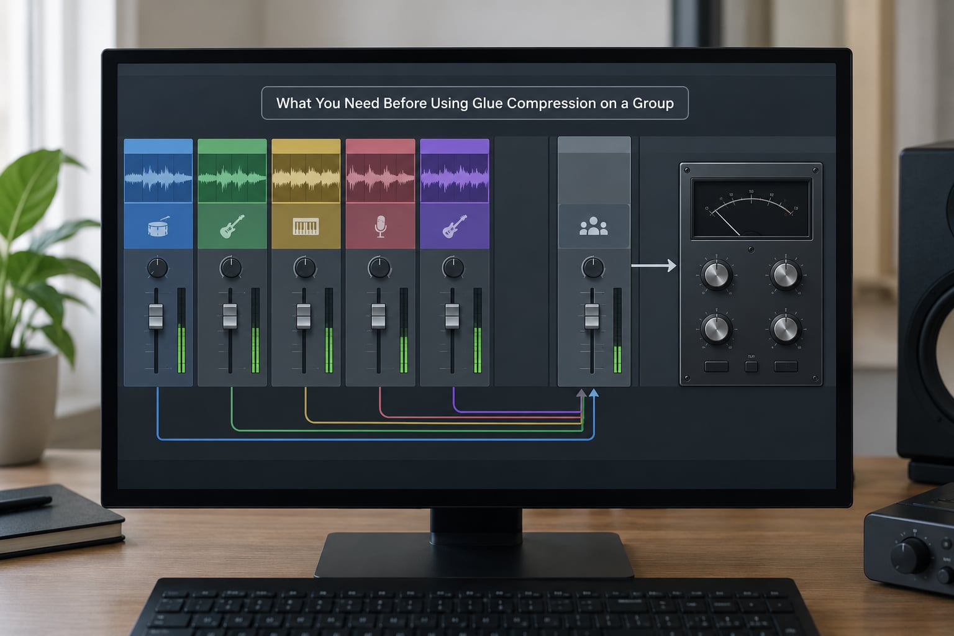Click the purple guitar track waveform

point(454,178)
